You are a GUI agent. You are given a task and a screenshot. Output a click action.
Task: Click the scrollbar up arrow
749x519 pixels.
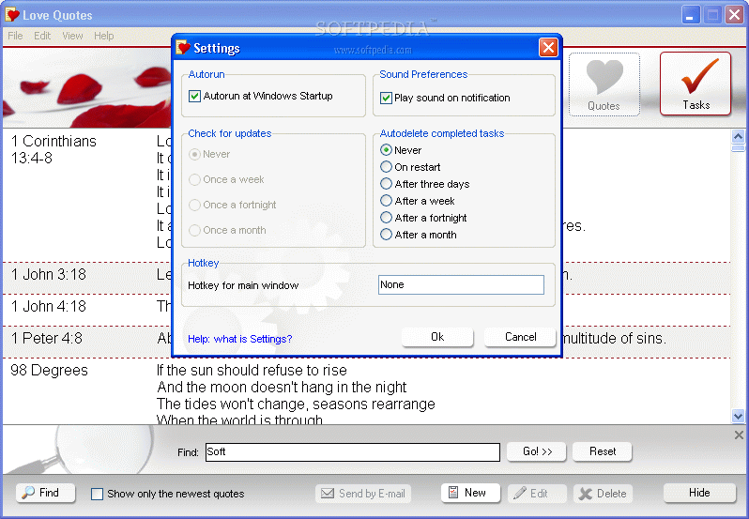tap(738, 136)
